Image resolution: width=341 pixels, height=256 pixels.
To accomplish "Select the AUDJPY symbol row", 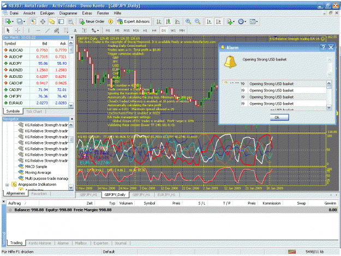I will (x=35, y=63).
